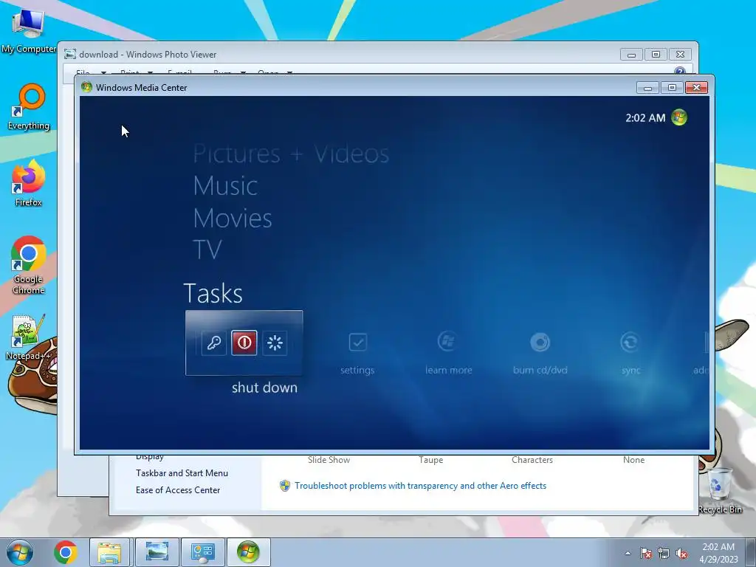The height and width of the screenshot is (567, 756).
Task: Click the shield icon beside Troubleshoot link
Action: coord(284,486)
